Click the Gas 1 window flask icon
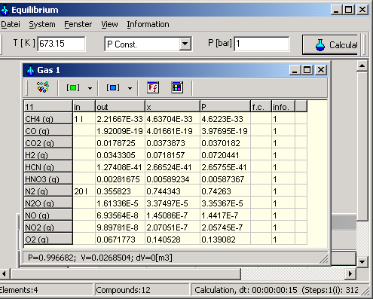The image size is (373, 299). tap(30, 70)
